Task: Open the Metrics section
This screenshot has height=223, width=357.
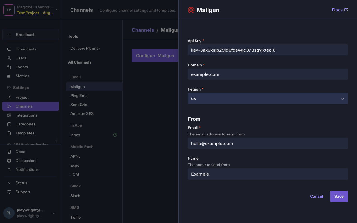Action: (30, 76)
